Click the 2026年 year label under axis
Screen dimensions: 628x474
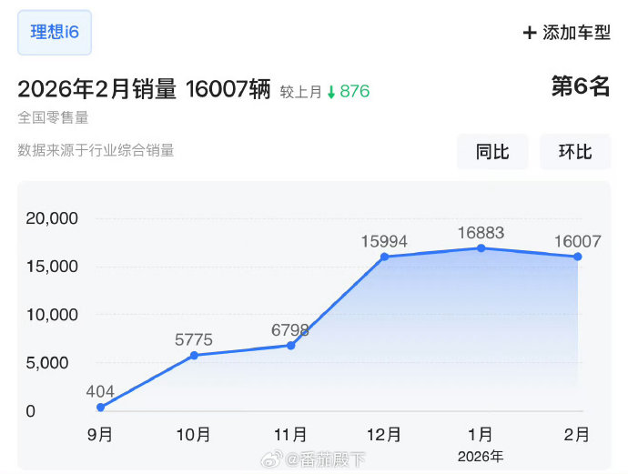(x=481, y=457)
